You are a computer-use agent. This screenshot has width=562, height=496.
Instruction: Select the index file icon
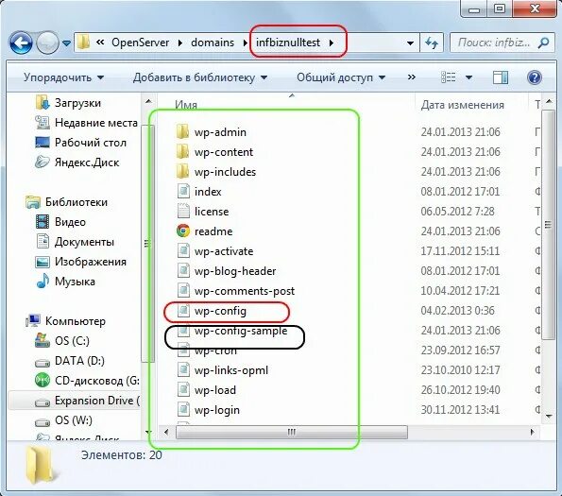tap(183, 192)
